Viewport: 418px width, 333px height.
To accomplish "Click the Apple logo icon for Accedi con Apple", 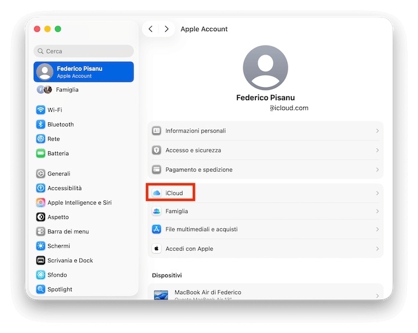I will (x=157, y=248).
